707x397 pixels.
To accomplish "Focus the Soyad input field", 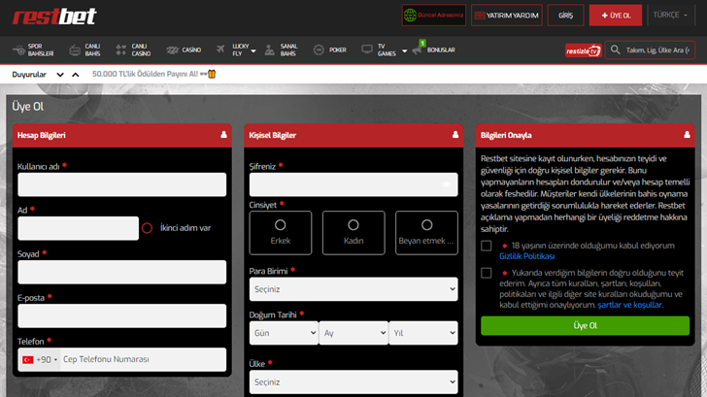I will coord(121,272).
